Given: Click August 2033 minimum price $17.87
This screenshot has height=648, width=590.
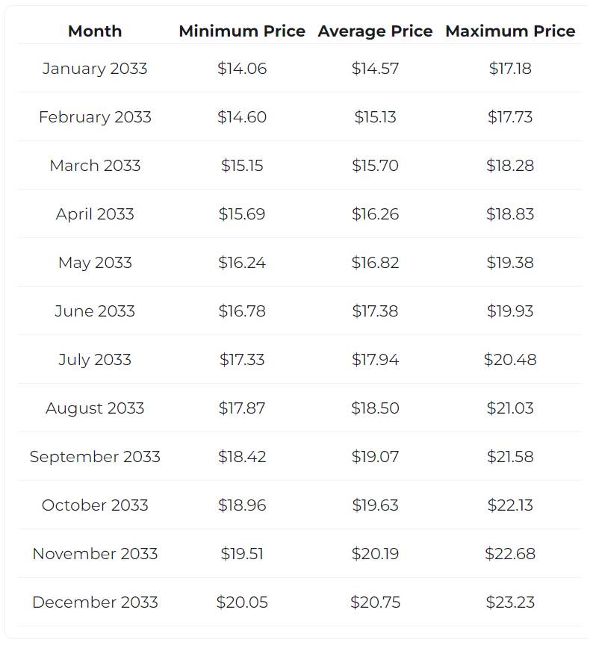Looking at the screenshot, I should (242, 408).
